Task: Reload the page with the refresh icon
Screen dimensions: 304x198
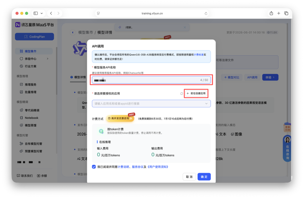Action: [x=206, y=14]
